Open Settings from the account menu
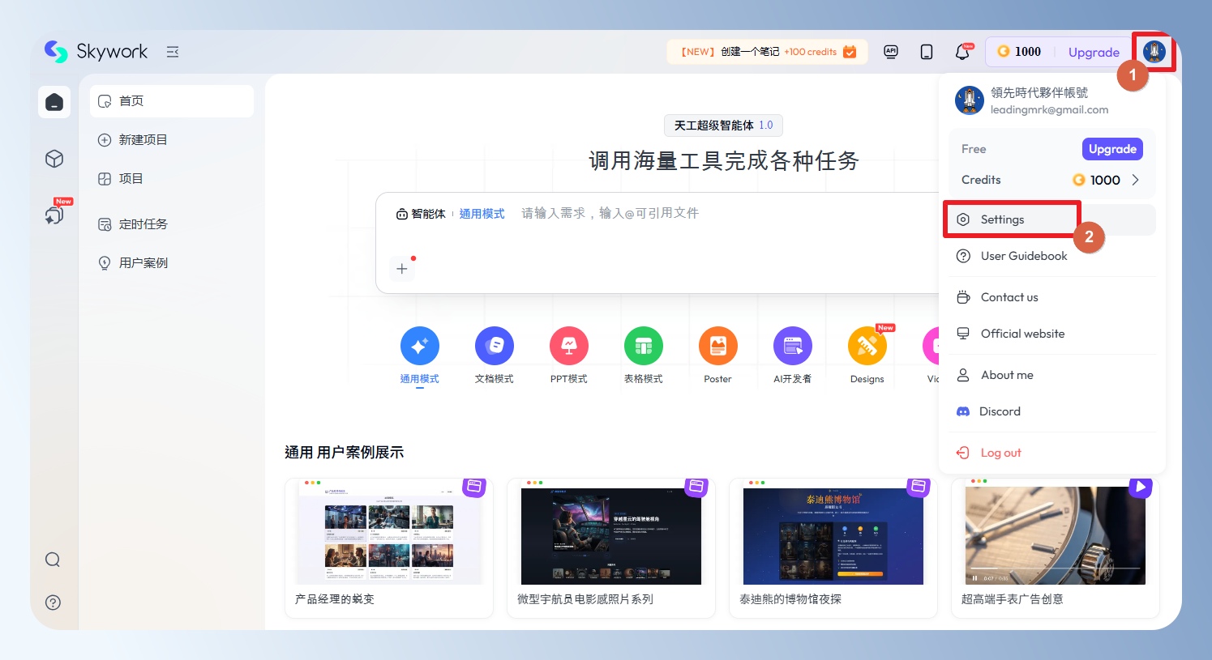 click(x=1003, y=219)
